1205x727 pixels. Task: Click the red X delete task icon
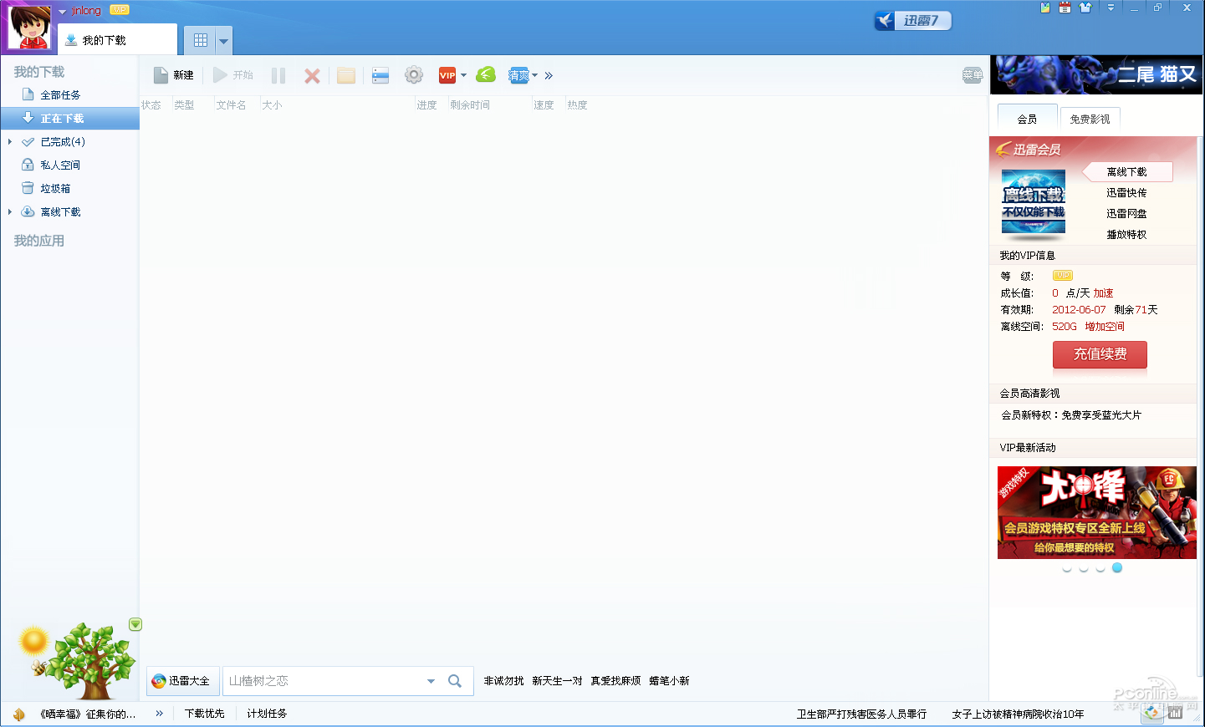(312, 76)
